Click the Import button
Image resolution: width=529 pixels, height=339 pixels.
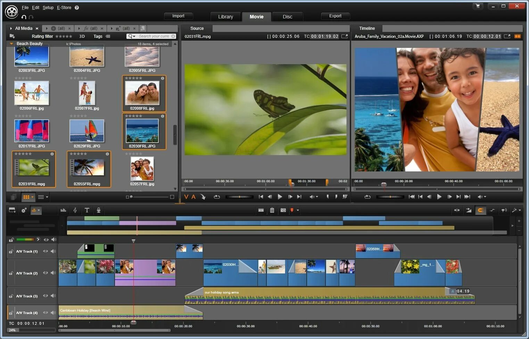[x=178, y=16]
